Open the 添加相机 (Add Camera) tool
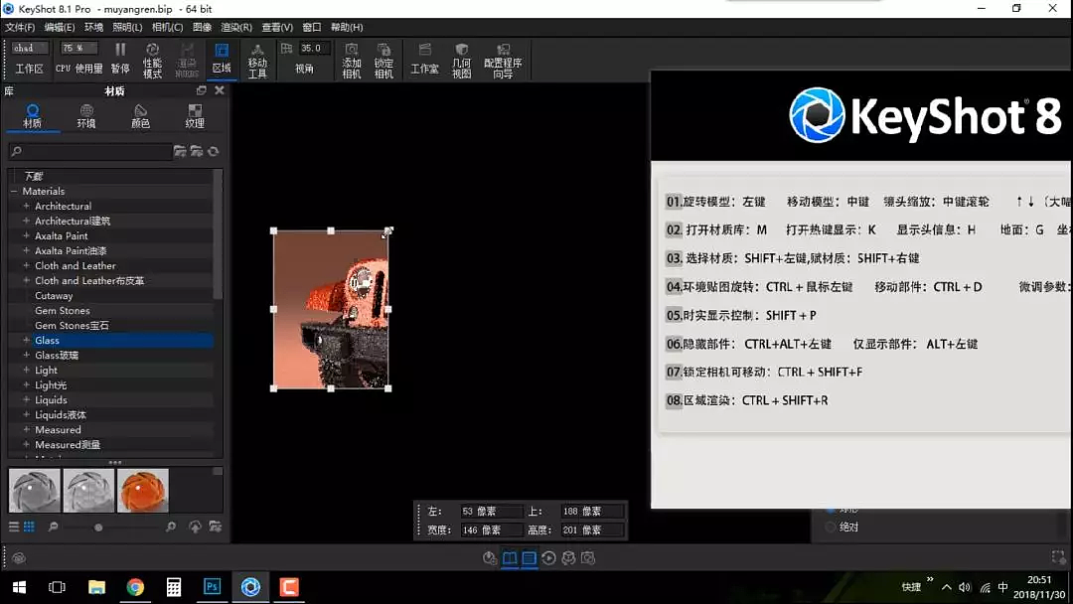 click(352, 58)
